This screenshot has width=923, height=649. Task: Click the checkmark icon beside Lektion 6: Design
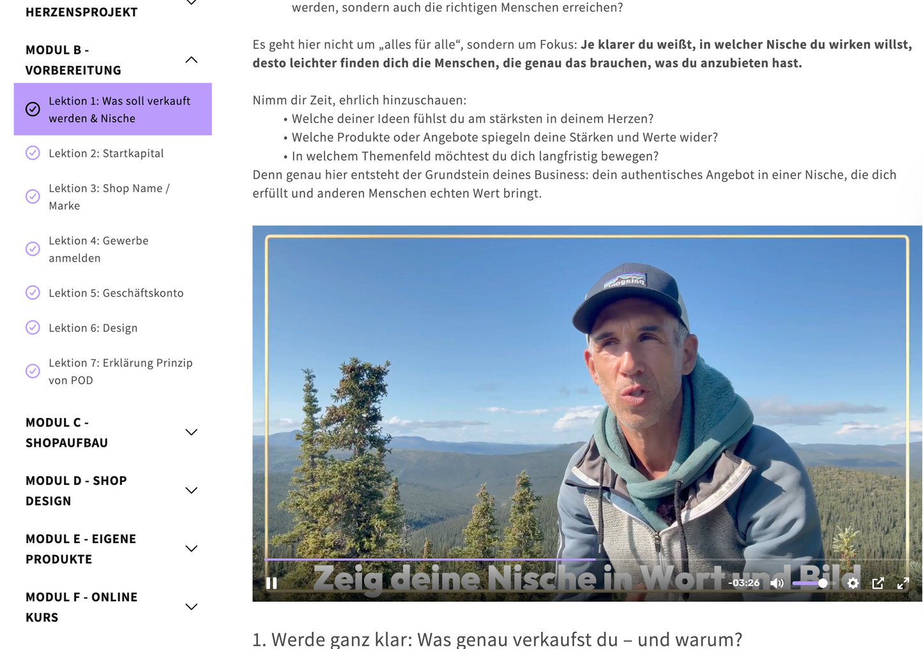33,328
